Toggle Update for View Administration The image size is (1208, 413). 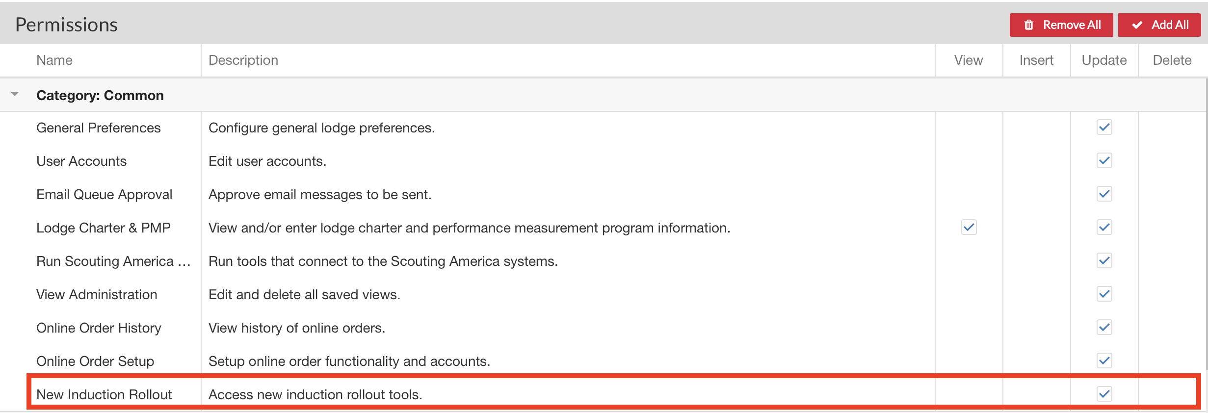[x=1104, y=294]
